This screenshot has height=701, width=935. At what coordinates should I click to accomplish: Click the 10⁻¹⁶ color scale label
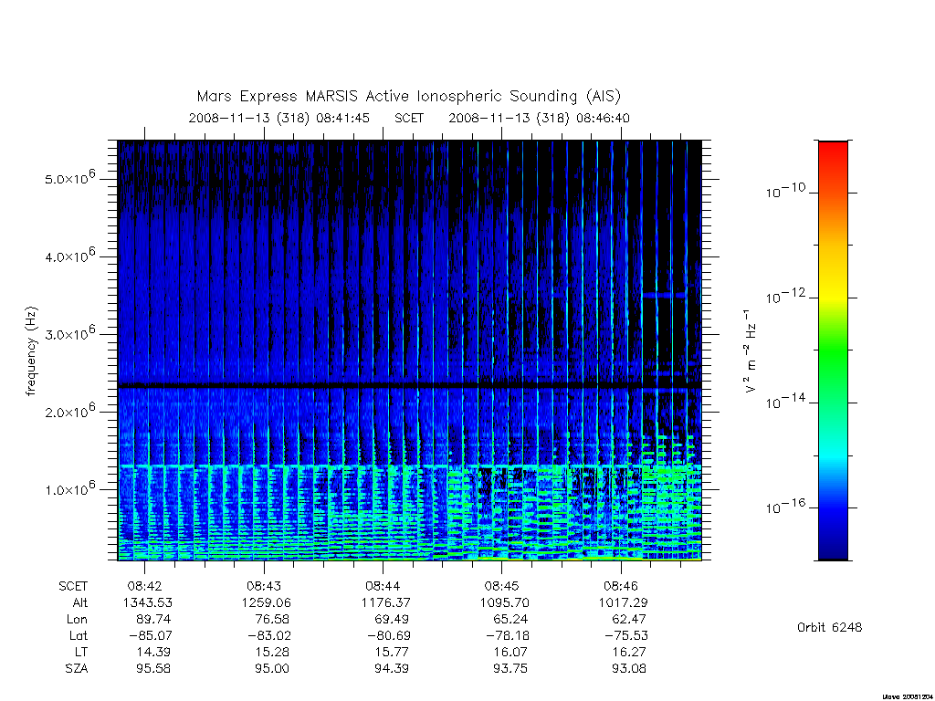[x=785, y=507]
